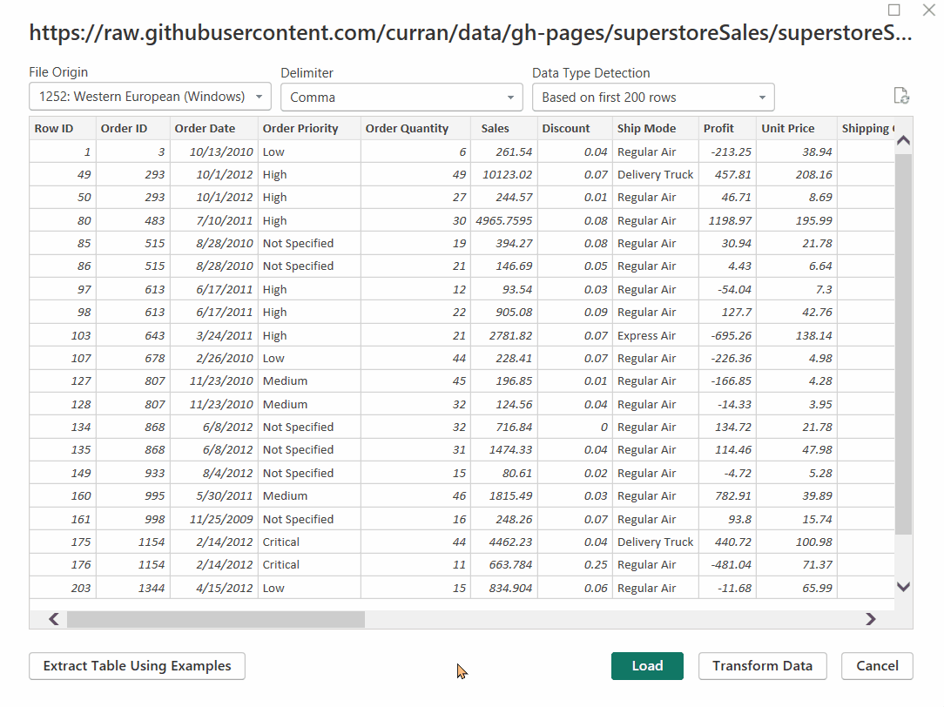Click the refresh preview file icon
The height and width of the screenshot is (707, 944).
[901, 97]
